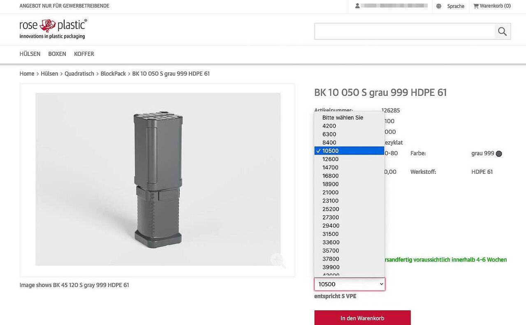Choose 4200 in the quantity dropdown

pyautogui.click(x=329, y=126)
